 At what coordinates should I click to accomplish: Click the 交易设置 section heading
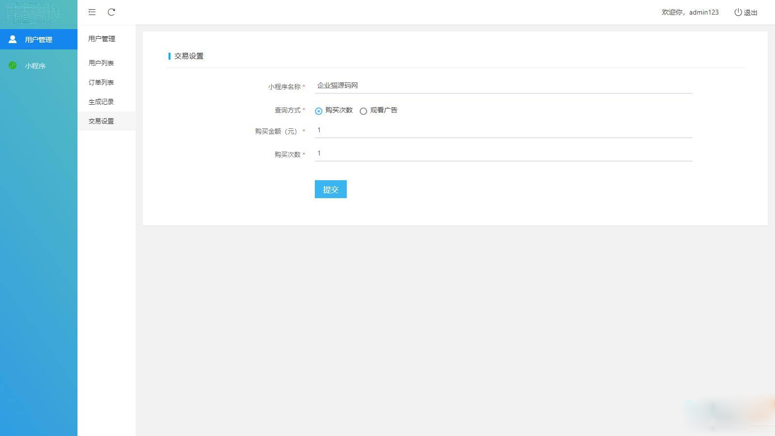189,56
